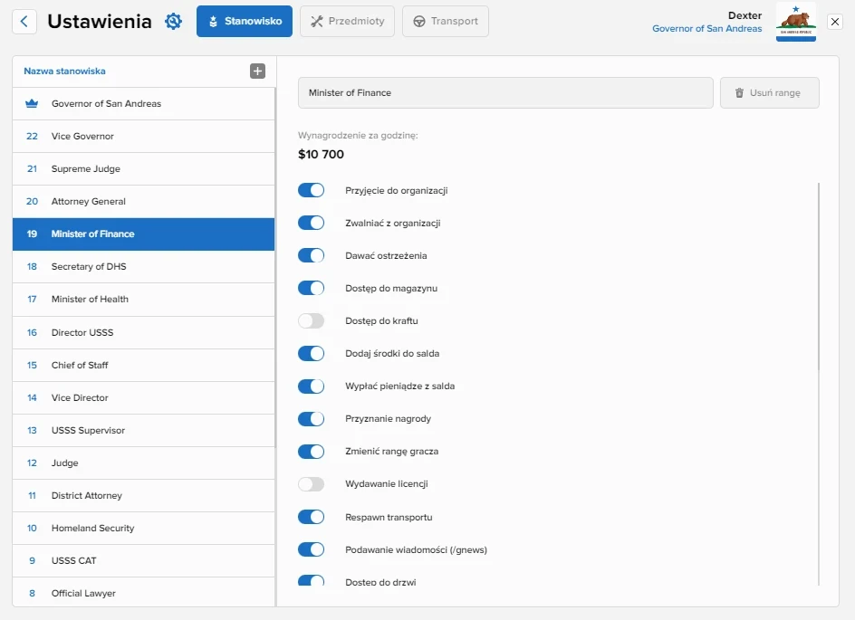
Task: Enable the Wydawanie licencji toggle
Action: pyautogui.click(x=311, y=484)
